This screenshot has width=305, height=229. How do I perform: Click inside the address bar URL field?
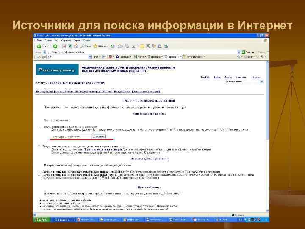[141, 52]
